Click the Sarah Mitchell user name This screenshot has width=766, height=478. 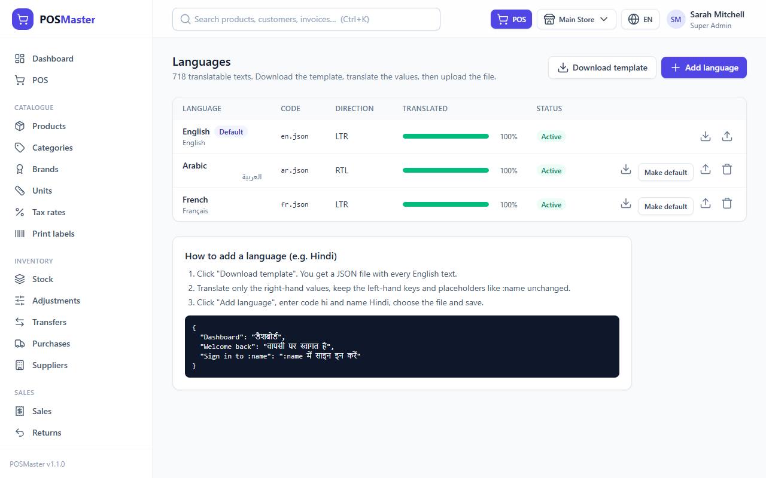coord(717,14)
